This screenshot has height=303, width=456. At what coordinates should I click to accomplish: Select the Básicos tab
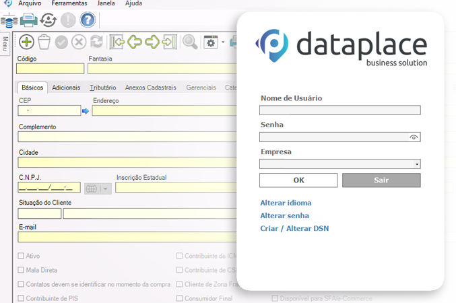pos(32,88)
